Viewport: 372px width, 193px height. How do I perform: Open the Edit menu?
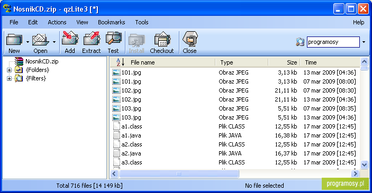click(33, 22)
